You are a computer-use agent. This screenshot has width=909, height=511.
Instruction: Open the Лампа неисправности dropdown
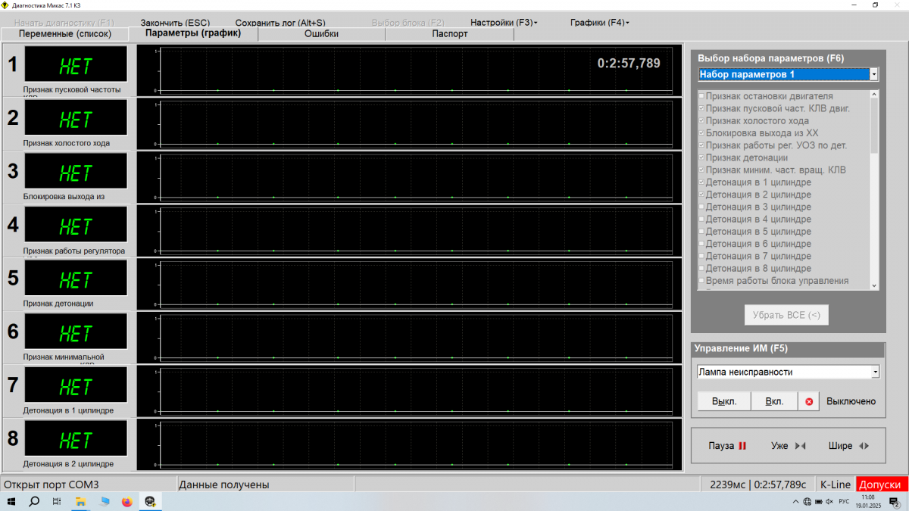tap(875, 372)
